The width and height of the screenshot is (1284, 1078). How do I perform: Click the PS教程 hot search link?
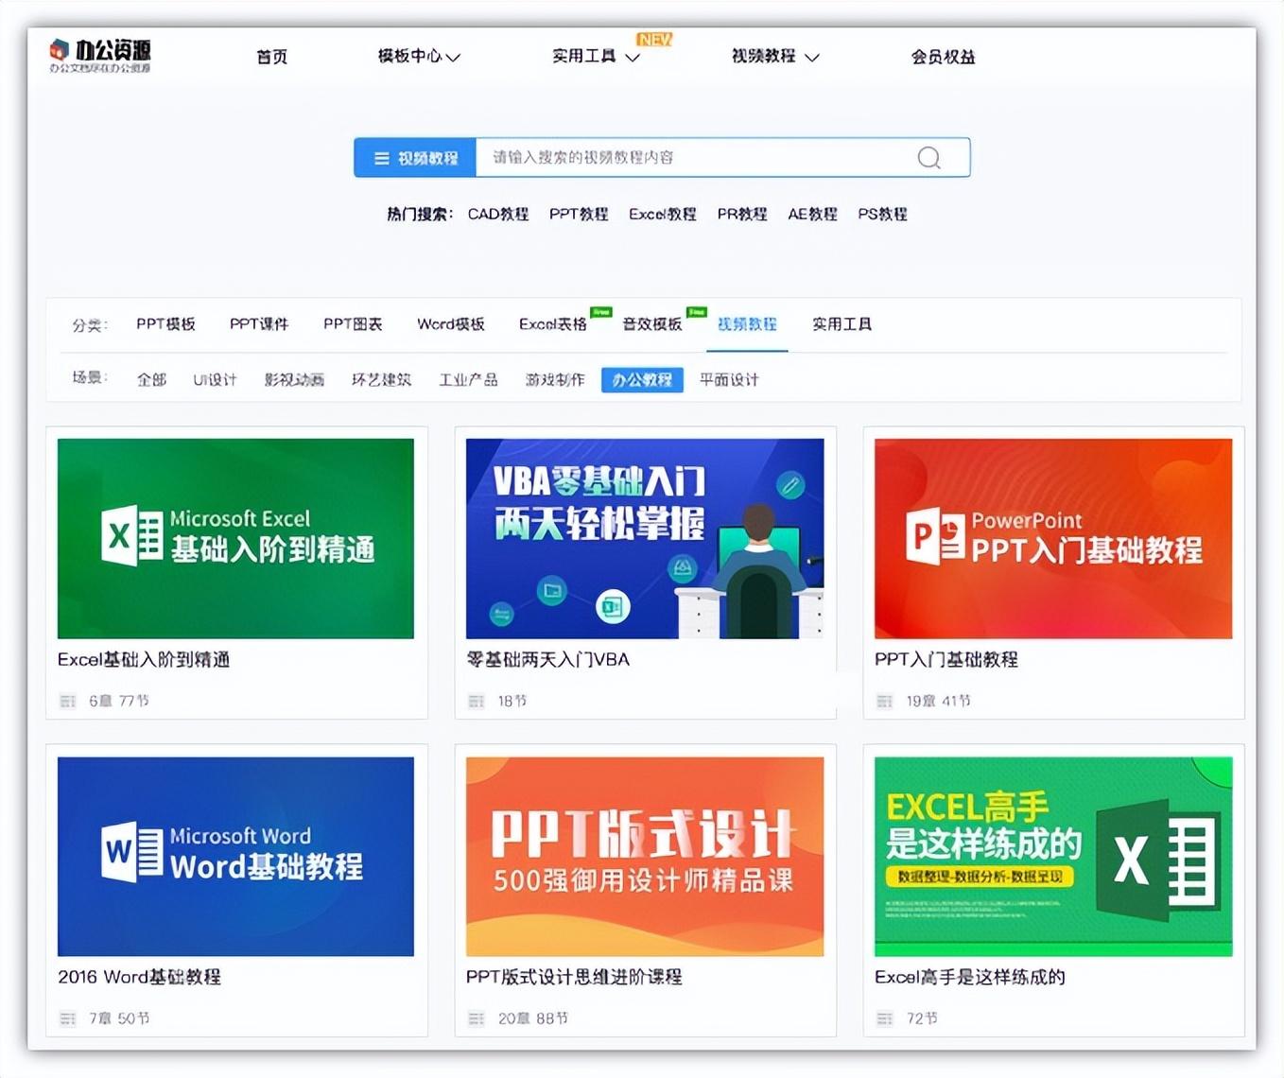[x=883, y=215]
